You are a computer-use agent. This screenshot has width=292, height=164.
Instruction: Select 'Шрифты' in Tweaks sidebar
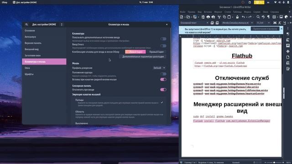(44, 74)
